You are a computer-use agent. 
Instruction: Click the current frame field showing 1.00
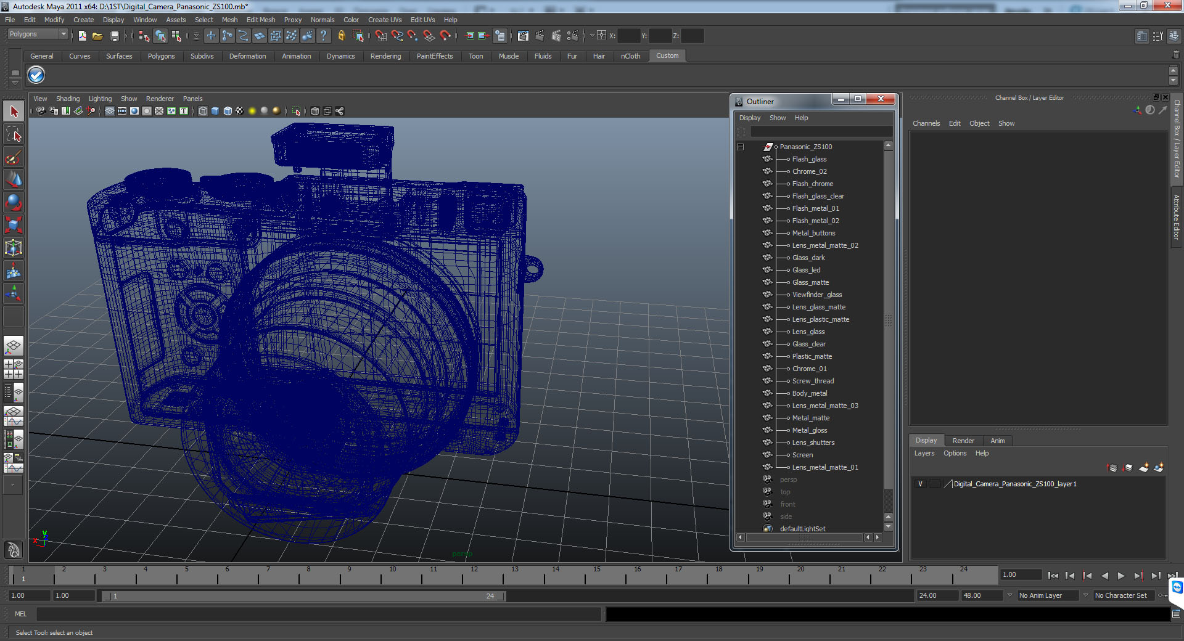pos(1021,574)
